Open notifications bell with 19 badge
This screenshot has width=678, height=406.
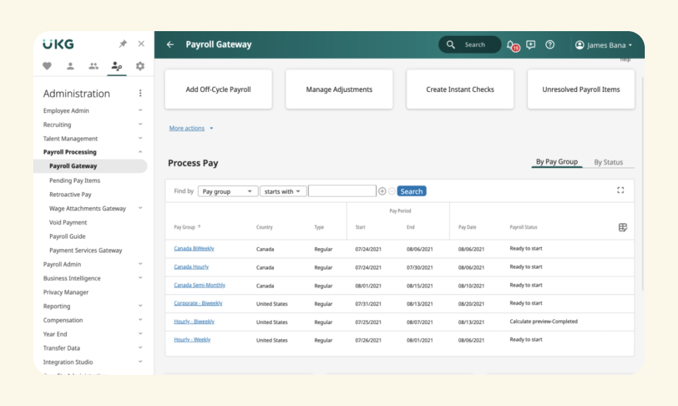pyautogui.click(x=512, y=45)
